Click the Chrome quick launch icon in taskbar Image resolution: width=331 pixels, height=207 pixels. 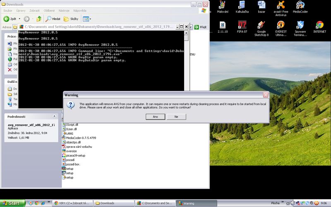pos(37,203)
